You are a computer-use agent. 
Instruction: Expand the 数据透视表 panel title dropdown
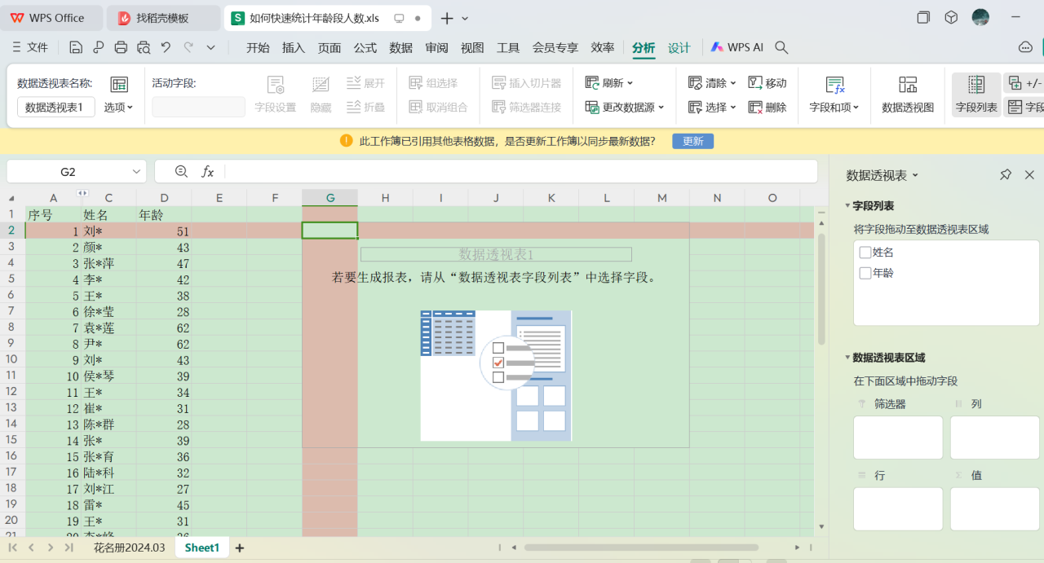point(915,175)
